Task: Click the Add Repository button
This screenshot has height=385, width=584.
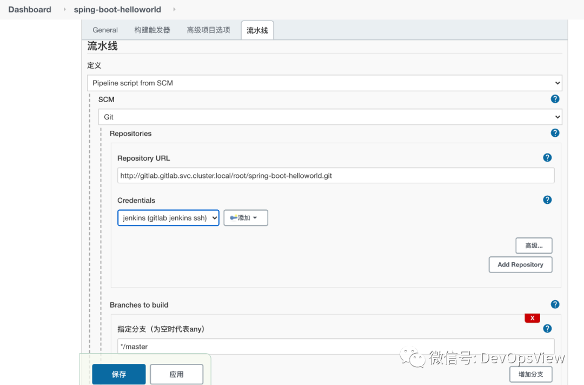Action: click(520, 265)
